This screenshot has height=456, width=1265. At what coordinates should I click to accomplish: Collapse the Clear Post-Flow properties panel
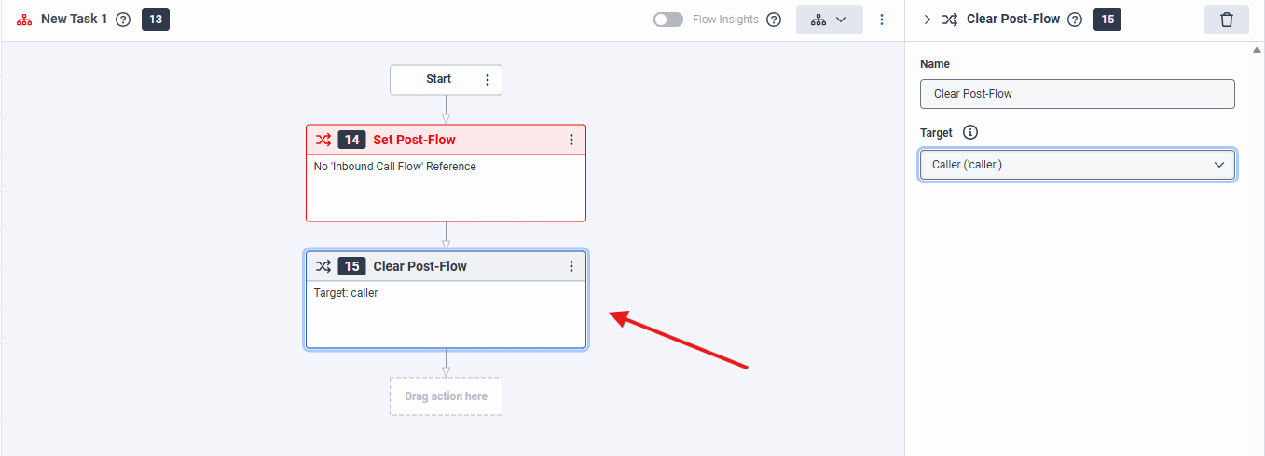tap(928, 20)
